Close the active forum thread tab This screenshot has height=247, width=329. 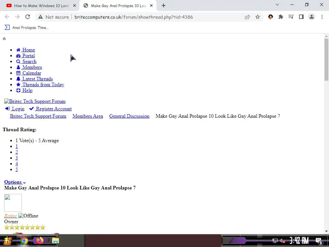(x=151, y=6)
